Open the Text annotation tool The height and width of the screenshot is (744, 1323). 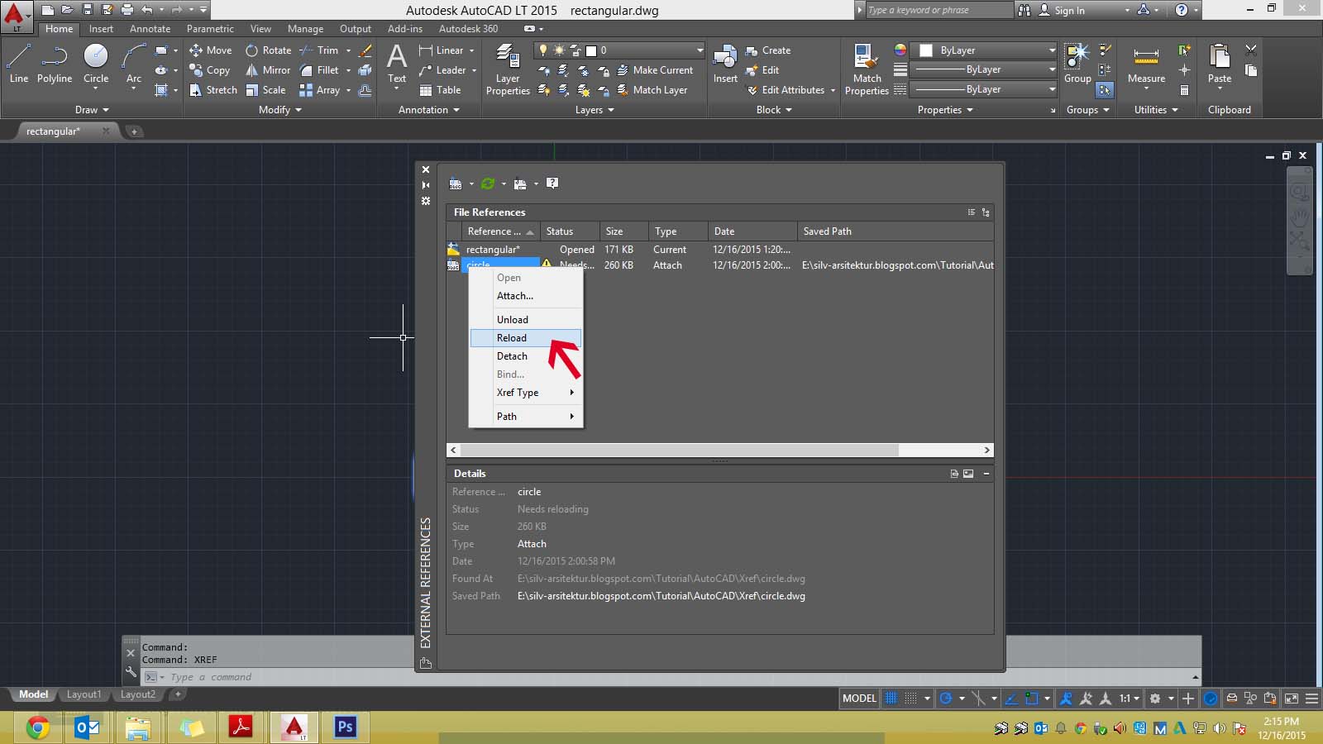pyautogui.click(x=397, y=64)
